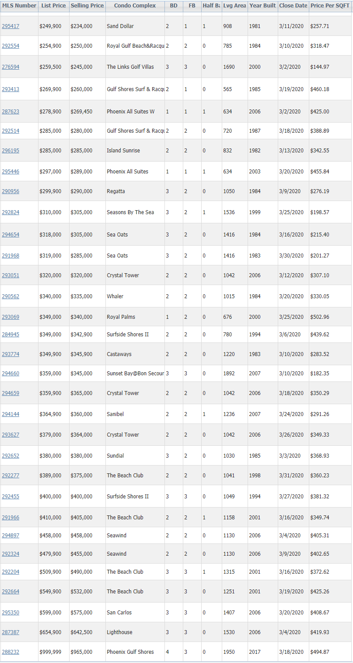Open MLS listing 276594

[x=10, y=67]
